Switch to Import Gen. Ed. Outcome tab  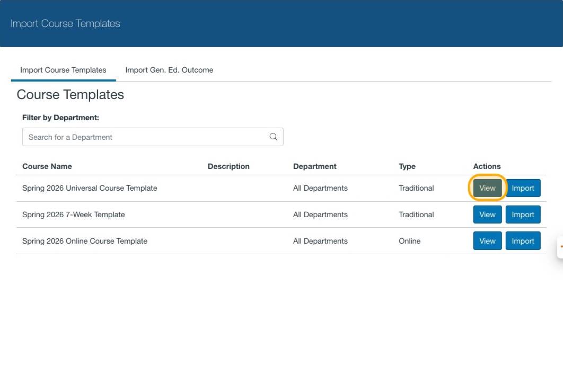point(169,70)
